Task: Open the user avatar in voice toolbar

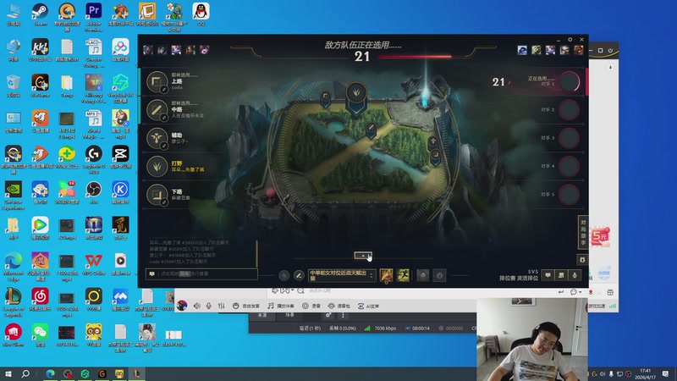Action: point(182,306)
